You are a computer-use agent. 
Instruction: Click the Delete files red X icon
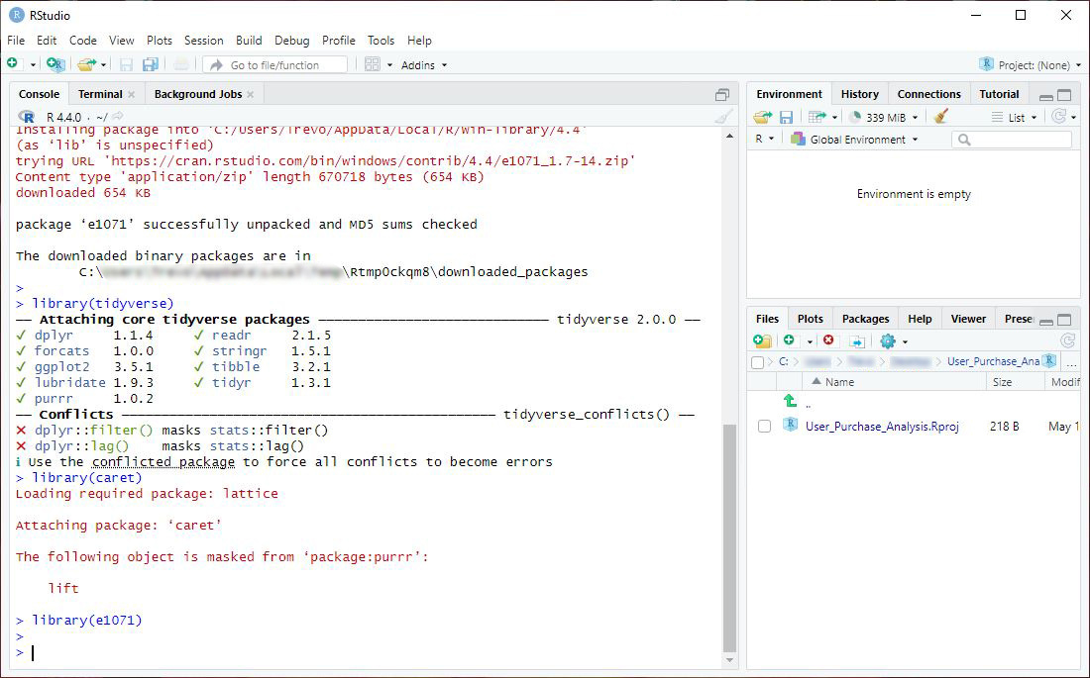tap(828, 339)
